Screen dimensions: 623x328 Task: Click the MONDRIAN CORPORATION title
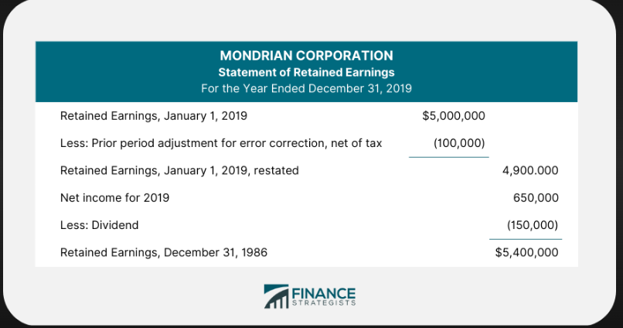[x=306, y=56]
